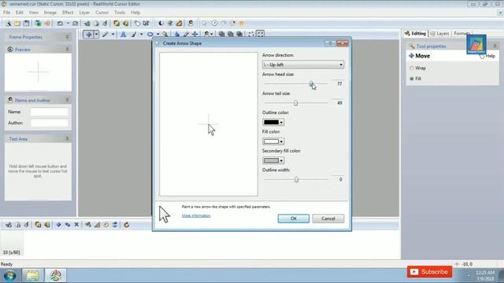Open the Undo history dropdown arrow
This screenshot has height=283, width=504.
[x=68, y=23]
